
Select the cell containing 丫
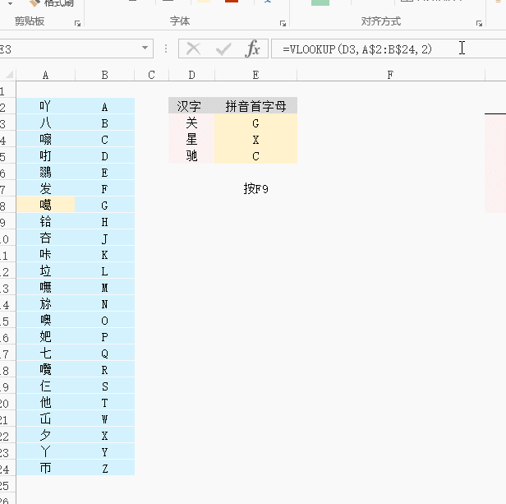45,451
